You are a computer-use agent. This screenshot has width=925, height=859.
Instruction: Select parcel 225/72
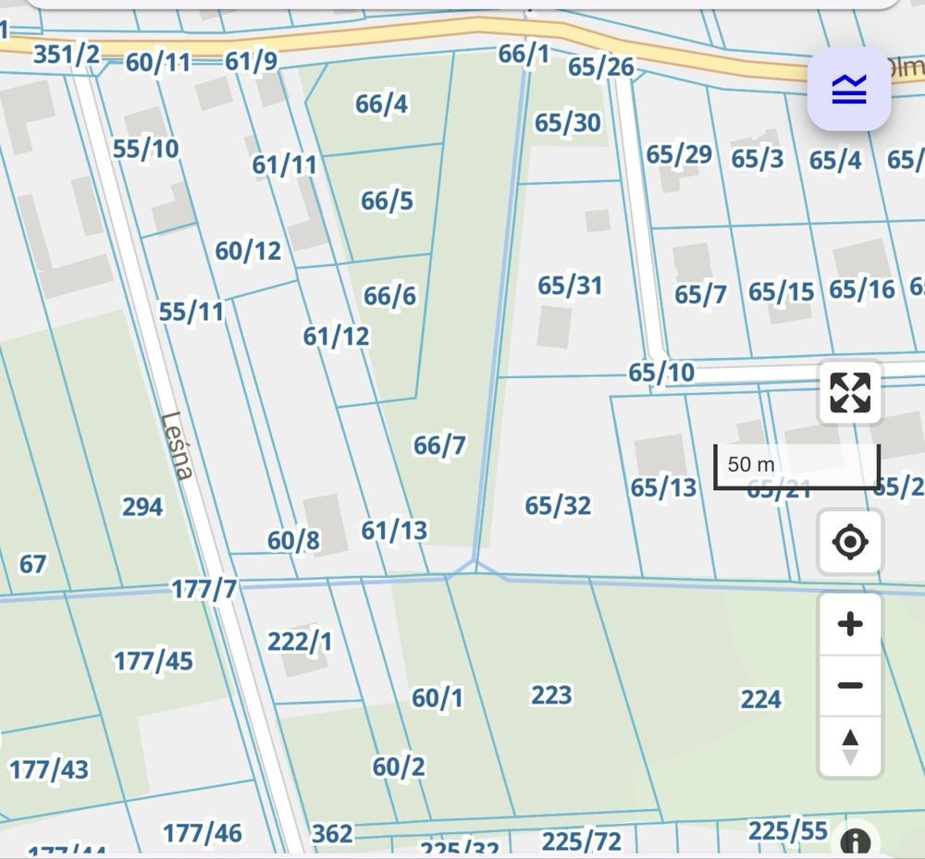tap(582, 841)
